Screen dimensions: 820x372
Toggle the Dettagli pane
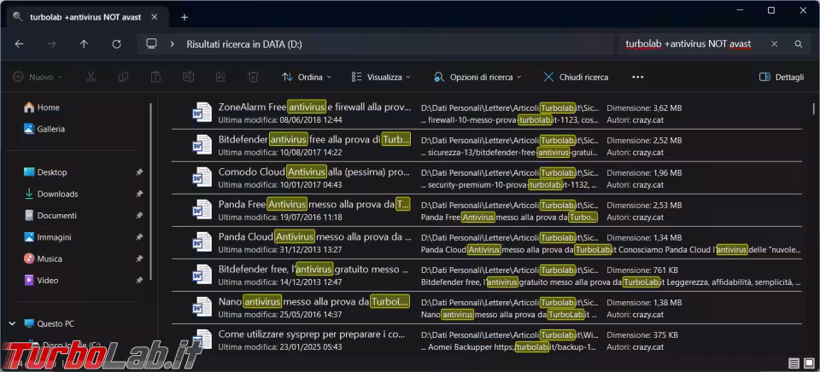click(x=782, y=77)
